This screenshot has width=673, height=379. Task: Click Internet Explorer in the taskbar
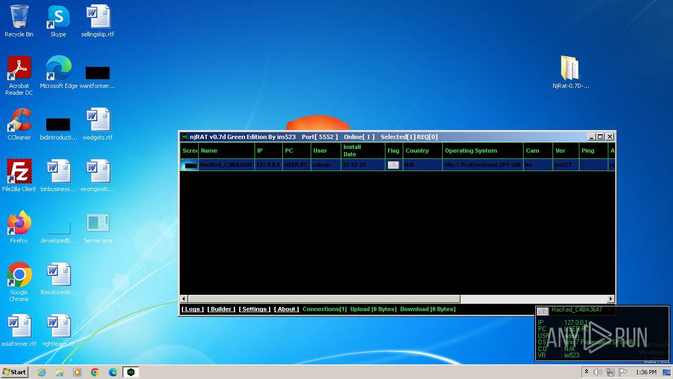pyautogui.click(x=42, y=372)
